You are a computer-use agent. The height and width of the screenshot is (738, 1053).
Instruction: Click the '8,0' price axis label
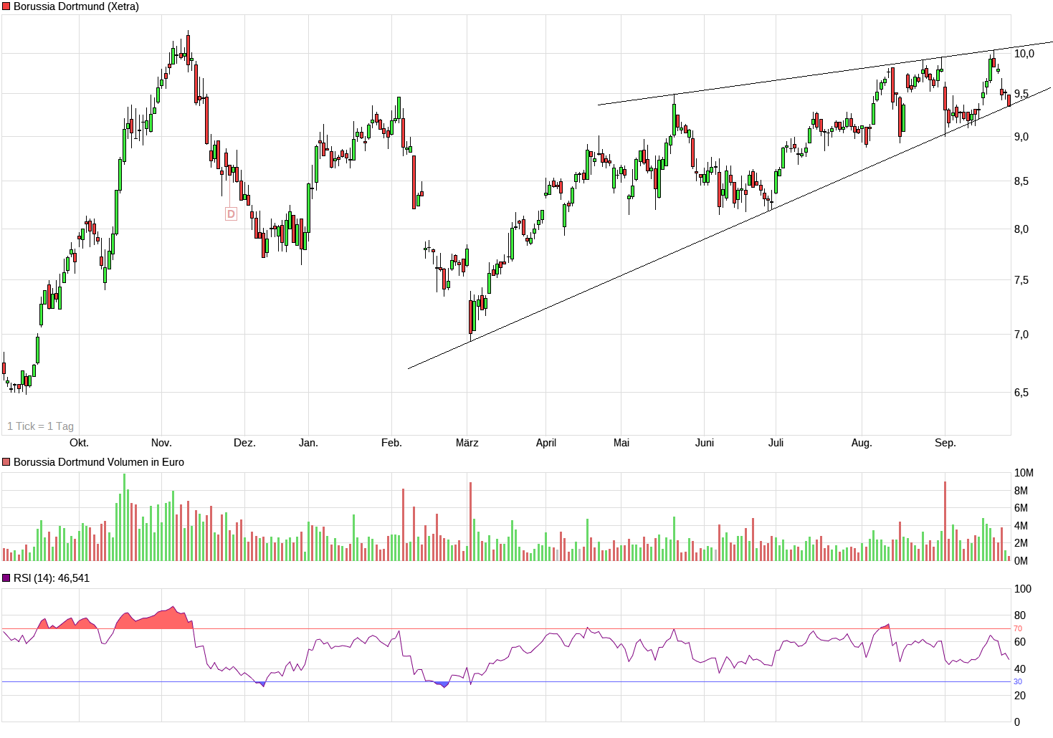pyautogui.click(x=1021, y=229)
